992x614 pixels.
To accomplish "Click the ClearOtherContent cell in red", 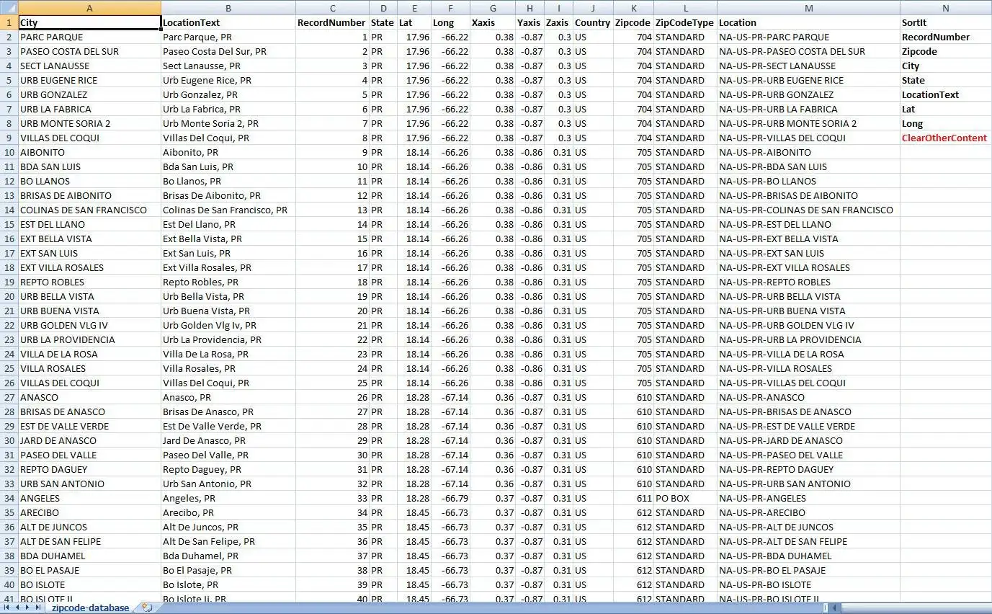I will [946, 138].
